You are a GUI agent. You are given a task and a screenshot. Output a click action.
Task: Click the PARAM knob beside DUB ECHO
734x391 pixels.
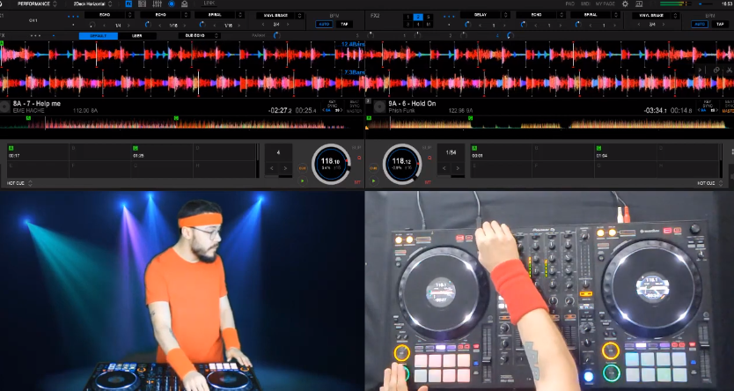276,35
